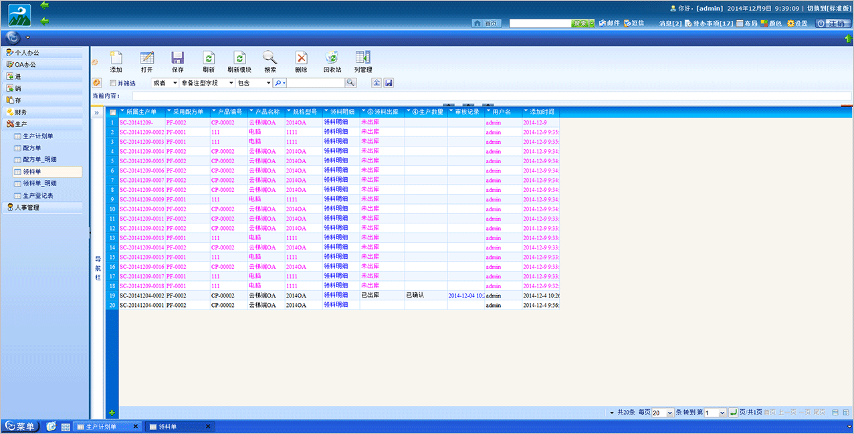Image resolution: width=854 pixels, height=434 pixels.
Task: Open 设置 settings gear in the top bar
Action: pos(797,23)
